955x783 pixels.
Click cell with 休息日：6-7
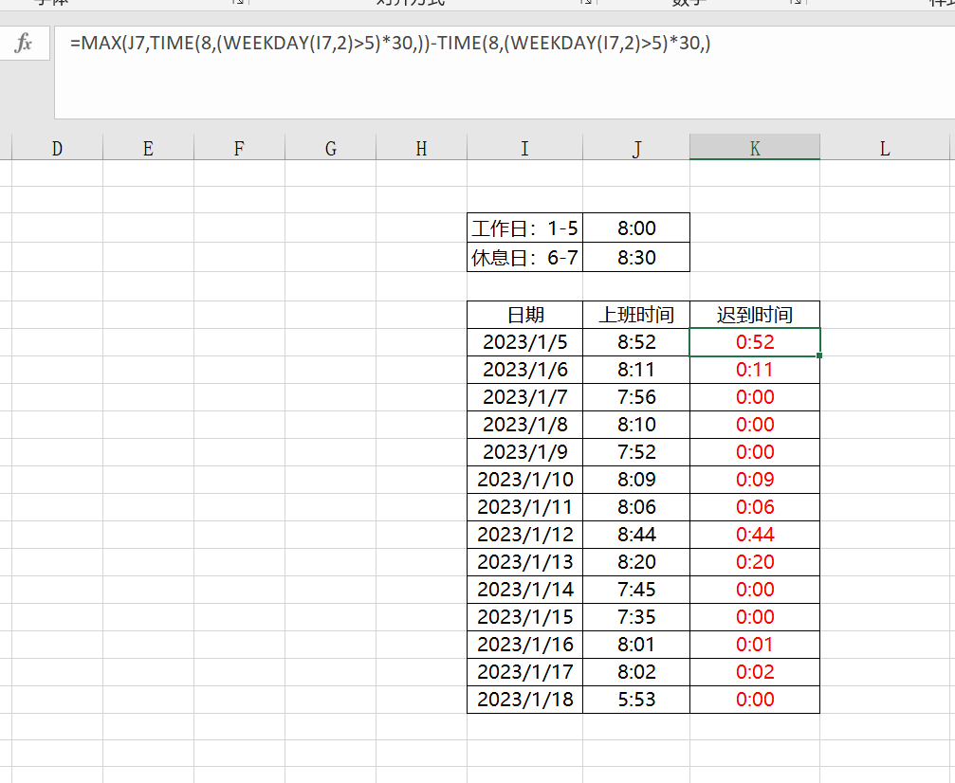point(524,257)
